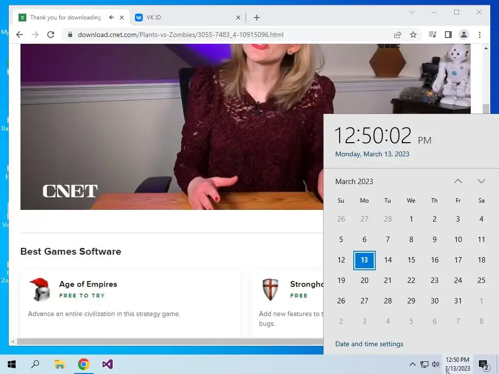Click the vertical scrollbar up arrow
Image resolution: width=499 pixels, height=374 pixels.
pyautogui.click(x=486, y=48)
